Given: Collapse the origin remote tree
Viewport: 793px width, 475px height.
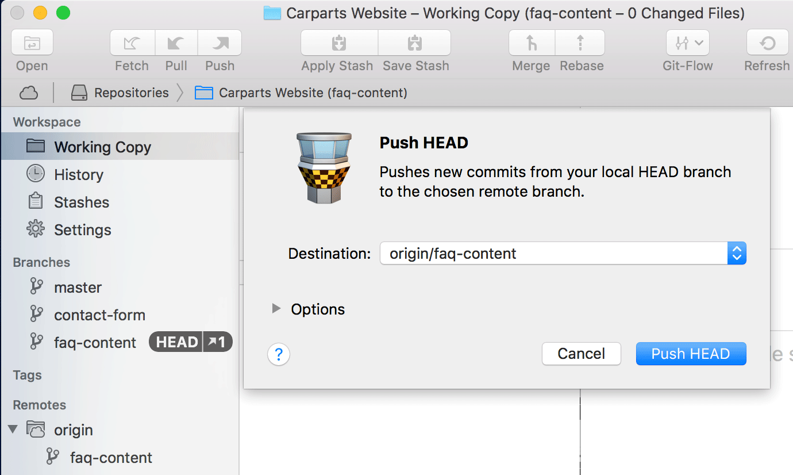Looking at the screenshot, I should click(13, 430).
